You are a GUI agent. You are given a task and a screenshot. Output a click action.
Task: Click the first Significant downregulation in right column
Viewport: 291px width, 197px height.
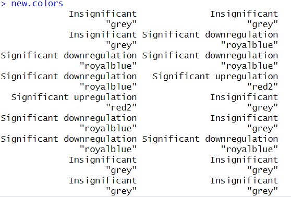[x=210, y=35]
